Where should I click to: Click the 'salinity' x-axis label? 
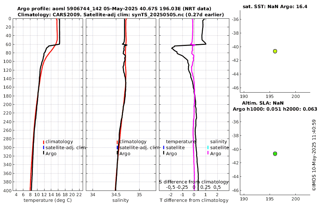(120, 200)
